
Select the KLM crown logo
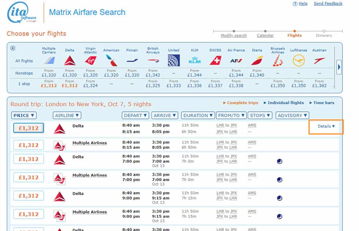tap(195, 60)
